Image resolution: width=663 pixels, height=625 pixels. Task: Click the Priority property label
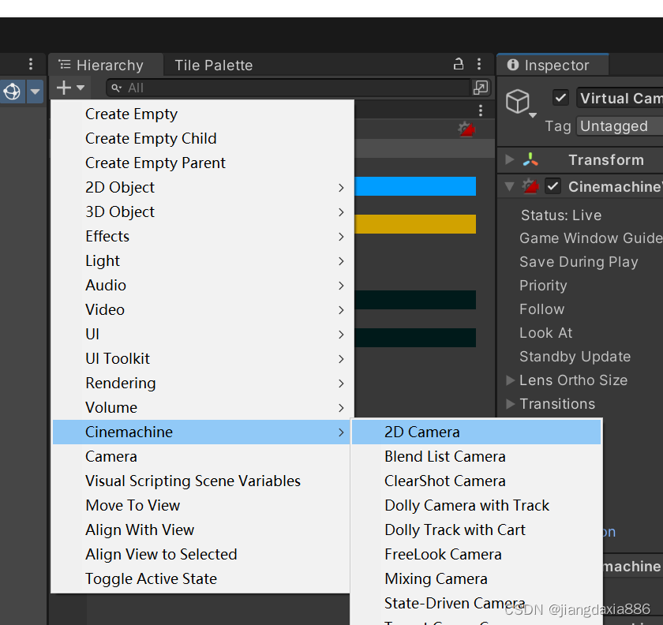coord(543,286)
